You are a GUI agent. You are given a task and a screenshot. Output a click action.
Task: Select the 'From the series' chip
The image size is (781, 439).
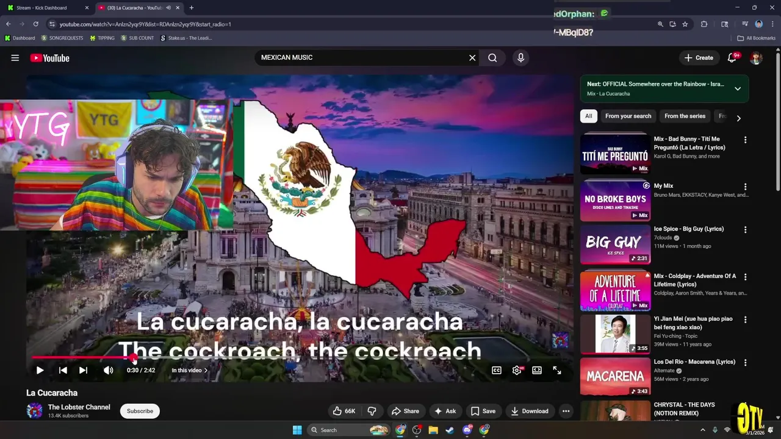pos(685,116)
